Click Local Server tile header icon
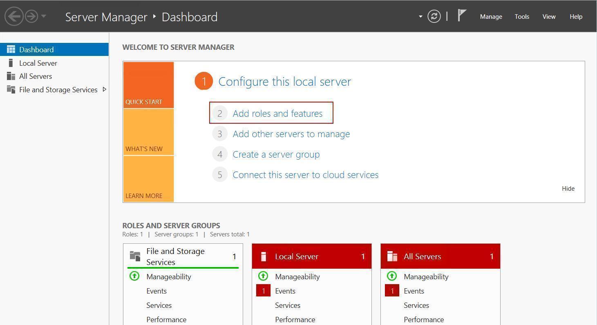This screenshot has width=597, height=325. [264, 256]
